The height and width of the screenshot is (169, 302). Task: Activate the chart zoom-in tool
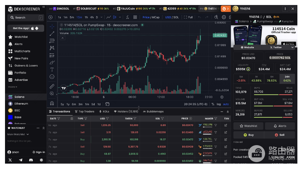52,94
